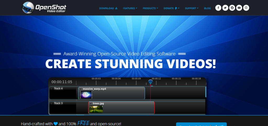Open the Download link in navbar
The width and height of the screenshot is (268, 126).
[x=108, y=8]
